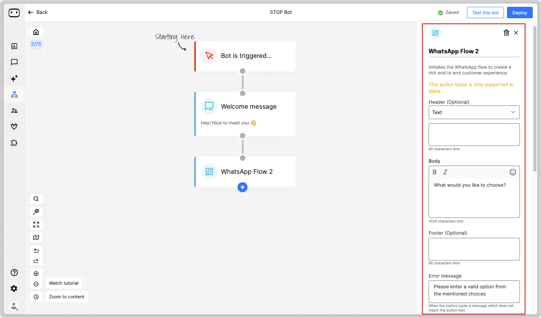Zoom in on the canvas

pos(36,274)
